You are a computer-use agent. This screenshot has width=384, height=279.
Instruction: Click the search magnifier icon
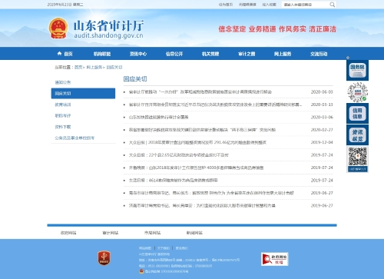coord(332,5)
